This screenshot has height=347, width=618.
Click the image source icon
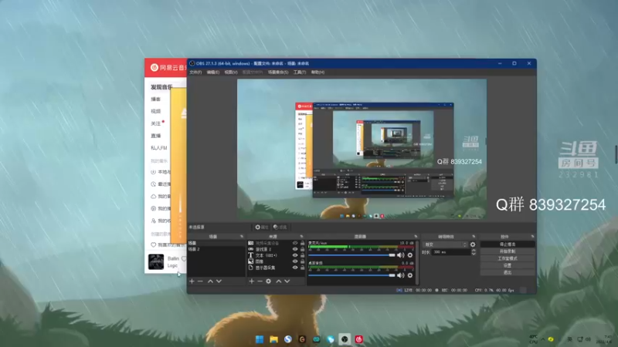coord(250,261)
